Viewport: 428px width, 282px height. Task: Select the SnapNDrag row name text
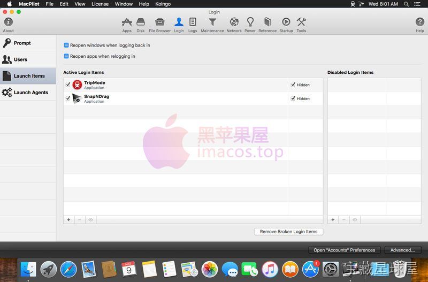(x=97, y=96)
